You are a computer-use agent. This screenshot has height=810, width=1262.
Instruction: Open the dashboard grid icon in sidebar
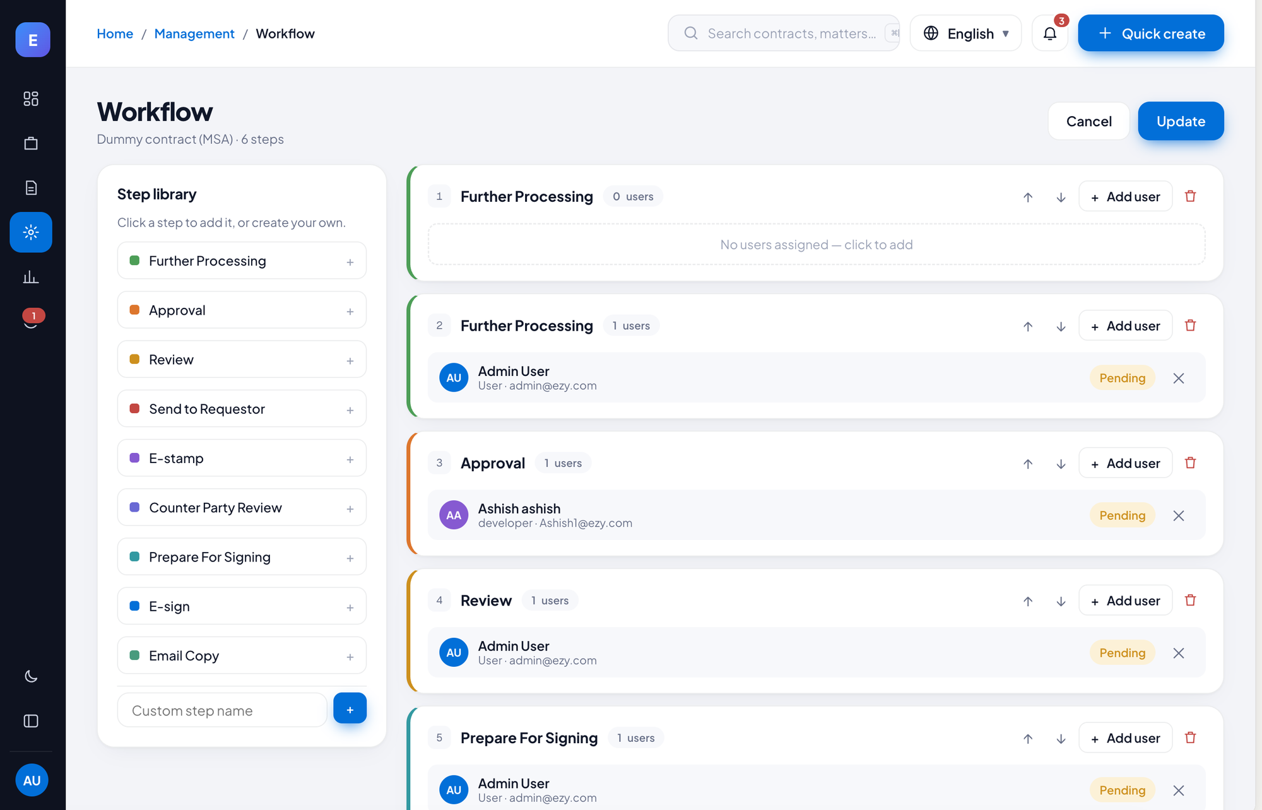(x=31, y=98)
